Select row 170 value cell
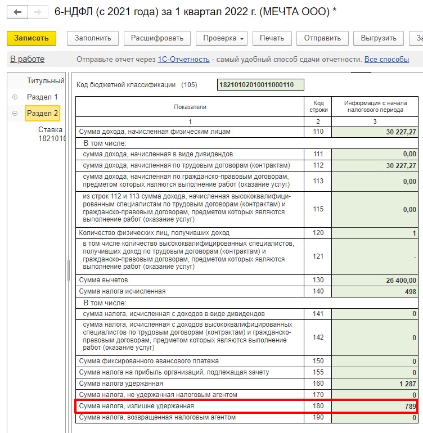Viewport: 423px width, 433px height. tap(375, 395)
